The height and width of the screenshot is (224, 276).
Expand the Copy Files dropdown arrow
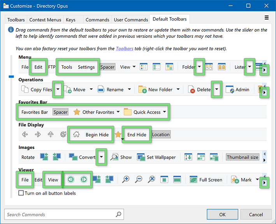tap(58, 89)
